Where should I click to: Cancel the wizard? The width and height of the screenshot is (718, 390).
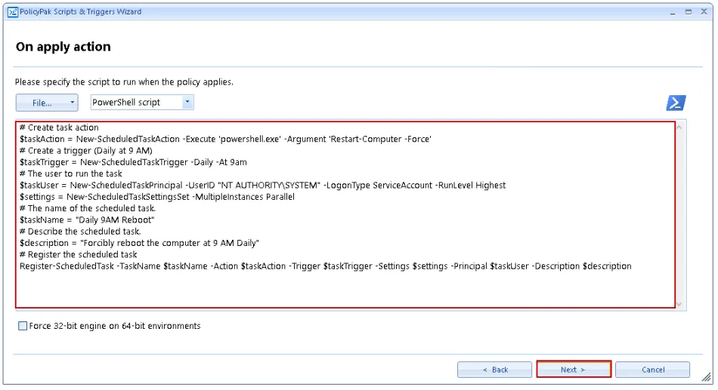coord(652,370)
